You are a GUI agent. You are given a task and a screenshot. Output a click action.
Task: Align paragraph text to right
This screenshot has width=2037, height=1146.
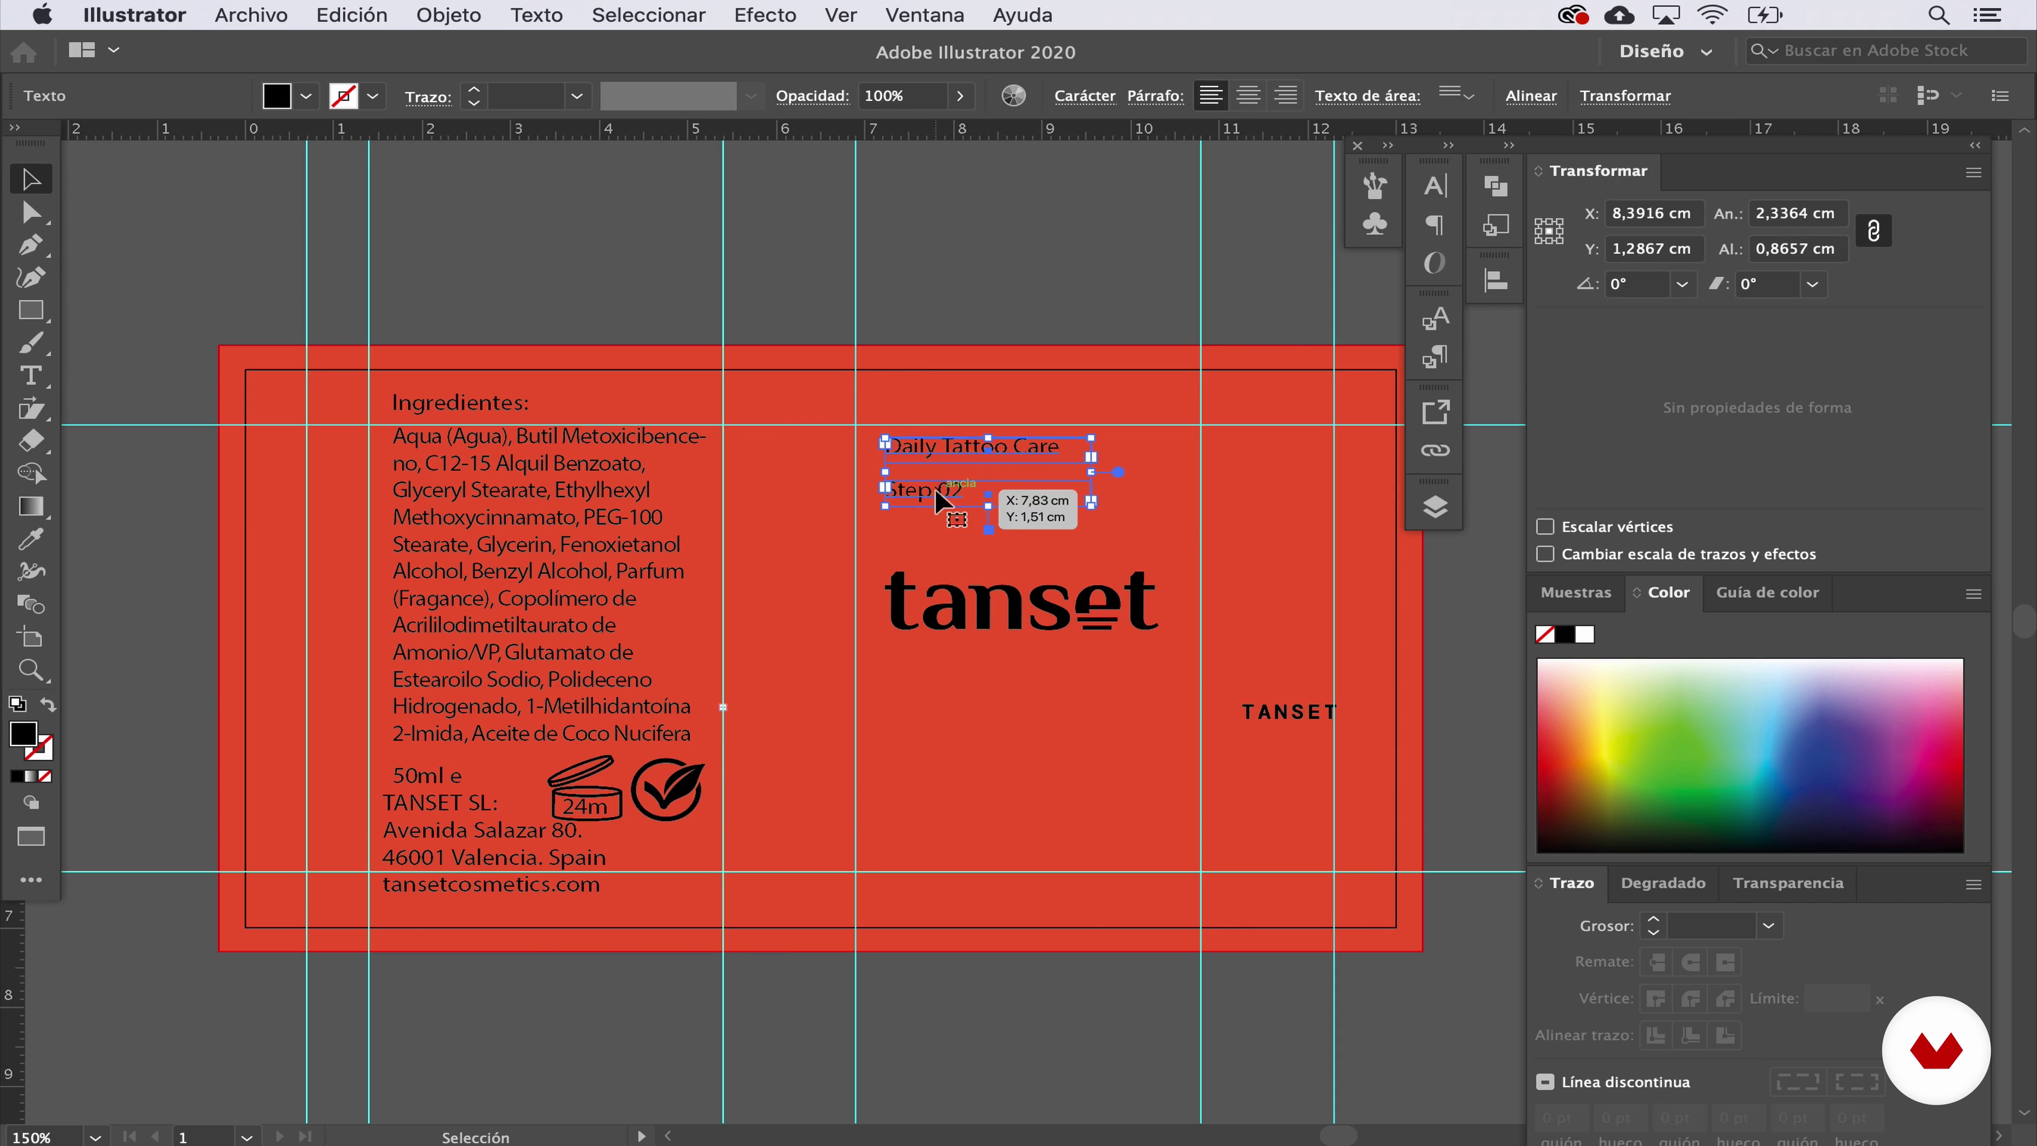1286,95
